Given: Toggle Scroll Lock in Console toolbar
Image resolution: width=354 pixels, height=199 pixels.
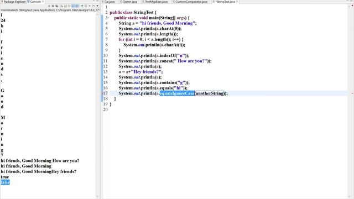Looking at the screenshot, I should [65, 6].
